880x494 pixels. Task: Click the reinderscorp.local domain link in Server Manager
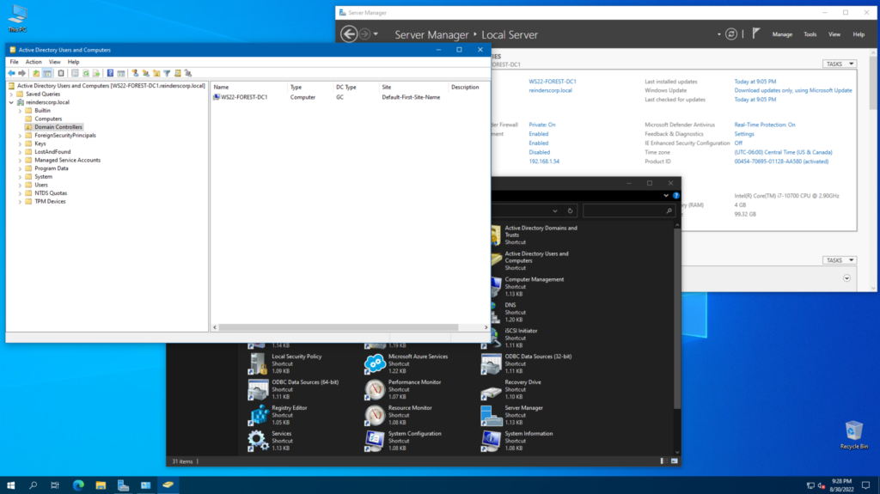coord(550,90)
